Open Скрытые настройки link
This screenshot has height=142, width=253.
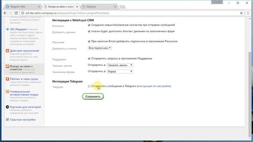[x=23, y=120]
